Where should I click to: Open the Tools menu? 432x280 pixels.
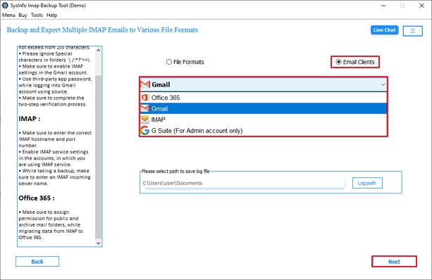click(37, 15)
